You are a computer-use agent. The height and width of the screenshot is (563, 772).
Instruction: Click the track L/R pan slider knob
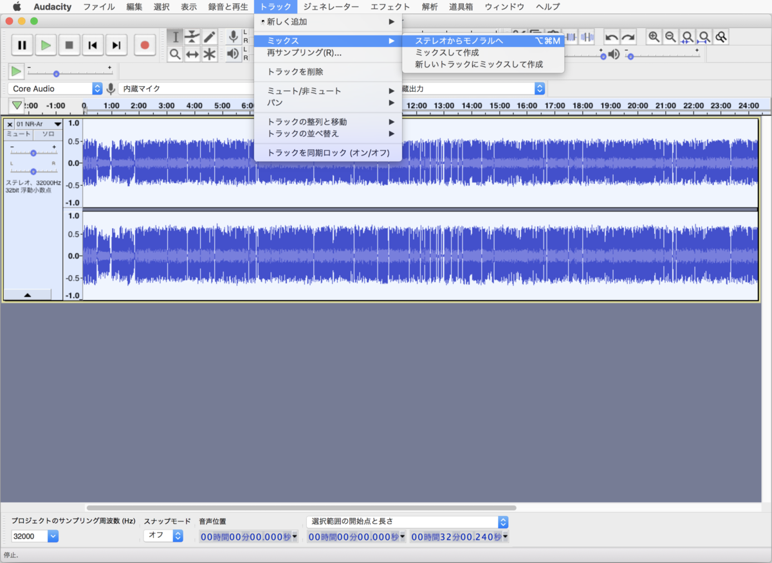(33, 171)
